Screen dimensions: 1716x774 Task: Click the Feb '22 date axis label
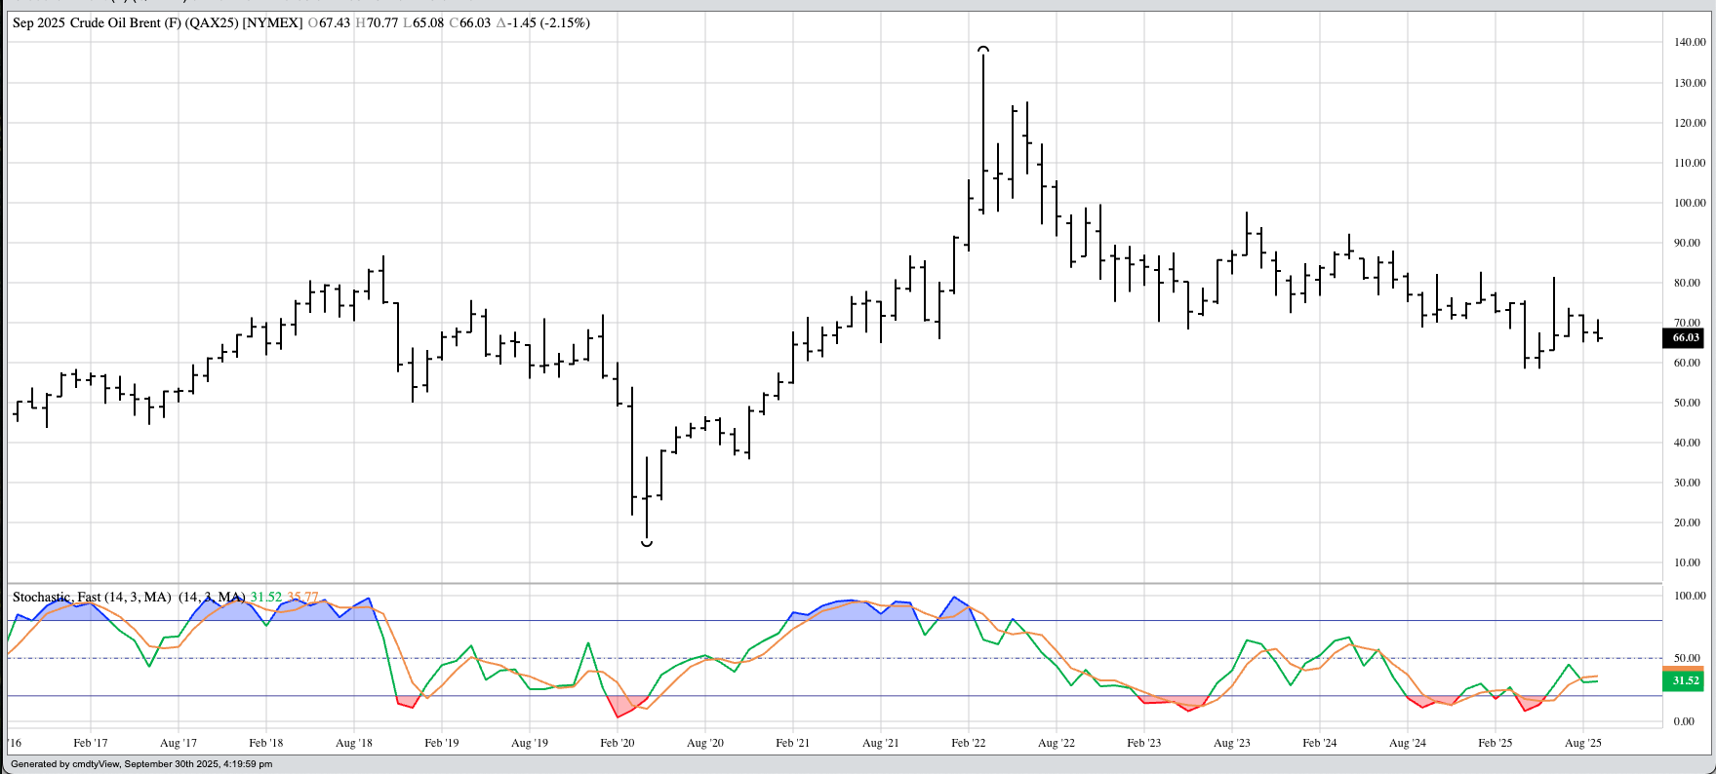pyautogui.click(x=968, y=743)
